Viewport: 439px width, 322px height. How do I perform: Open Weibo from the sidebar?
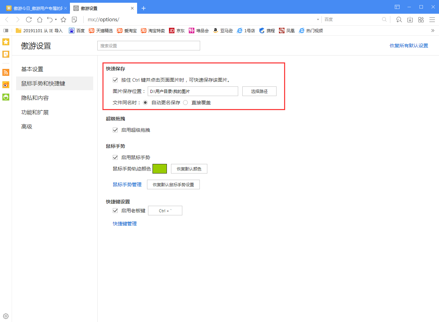[5, 85]
